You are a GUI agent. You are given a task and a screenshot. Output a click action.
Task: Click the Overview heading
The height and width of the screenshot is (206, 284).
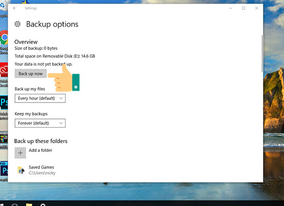[x=26, y=42]
